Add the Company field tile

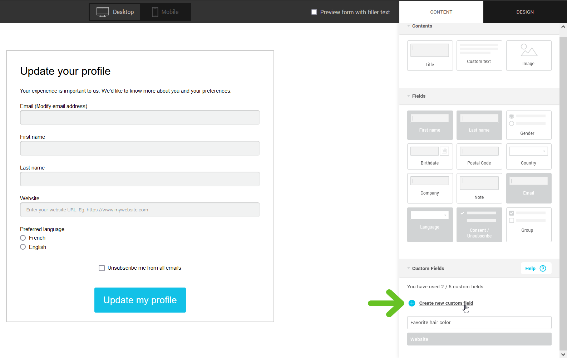[430, 188]
